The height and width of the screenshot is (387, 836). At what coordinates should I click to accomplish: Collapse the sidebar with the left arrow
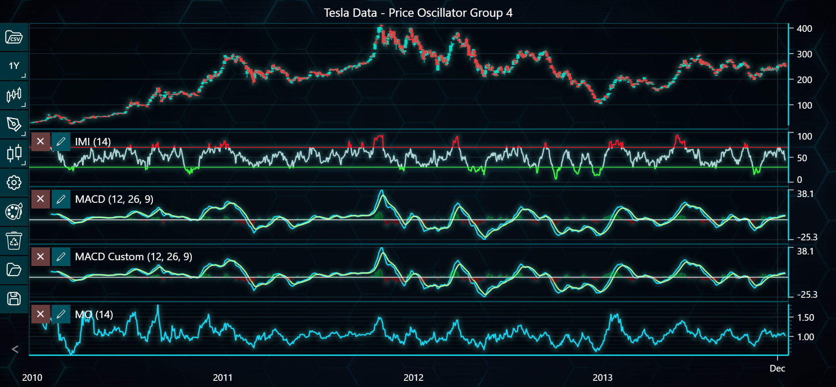click(15, 349)
